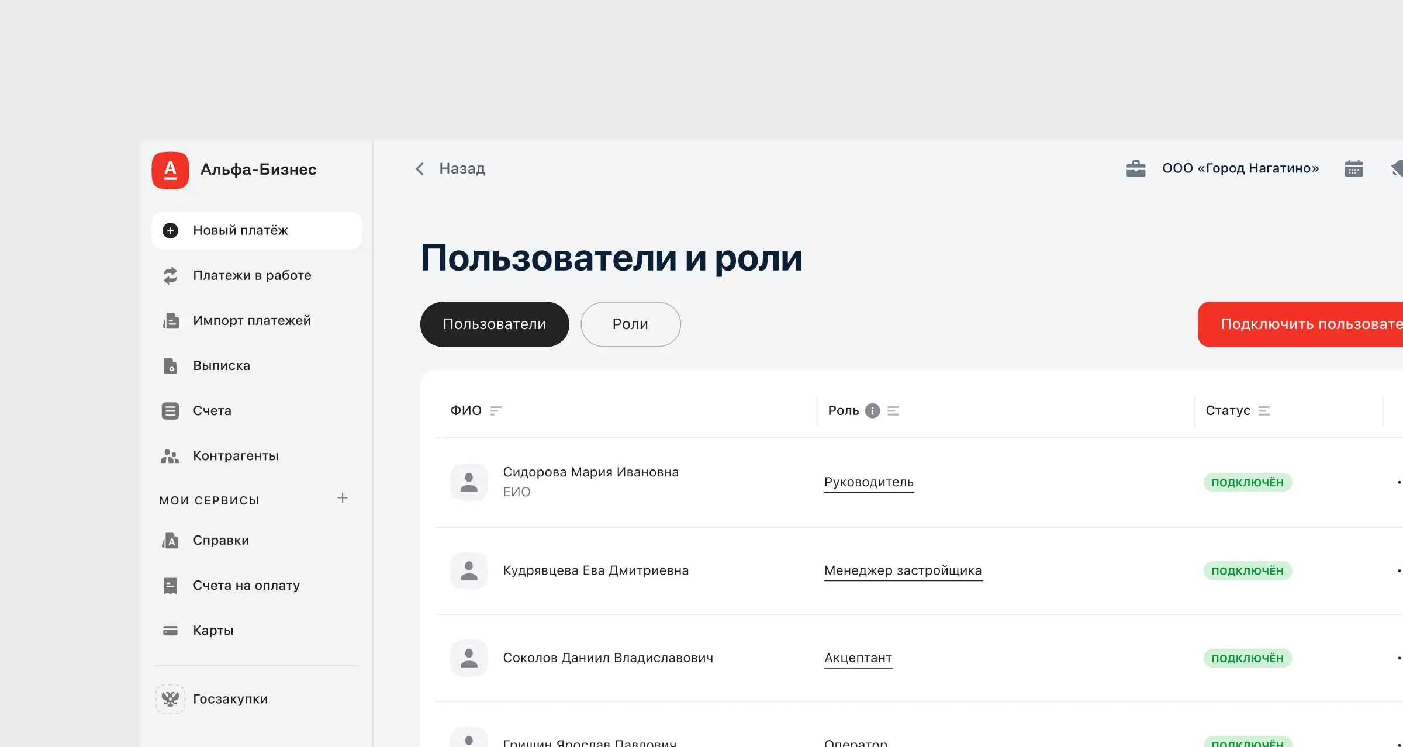
Task: Open the Статус column filter icon
Action: [x=1264, y=411]
